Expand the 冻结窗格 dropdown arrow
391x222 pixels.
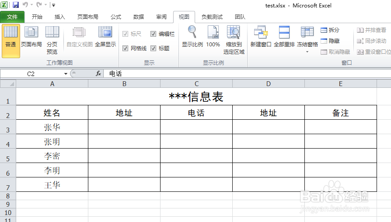[307, 52]
